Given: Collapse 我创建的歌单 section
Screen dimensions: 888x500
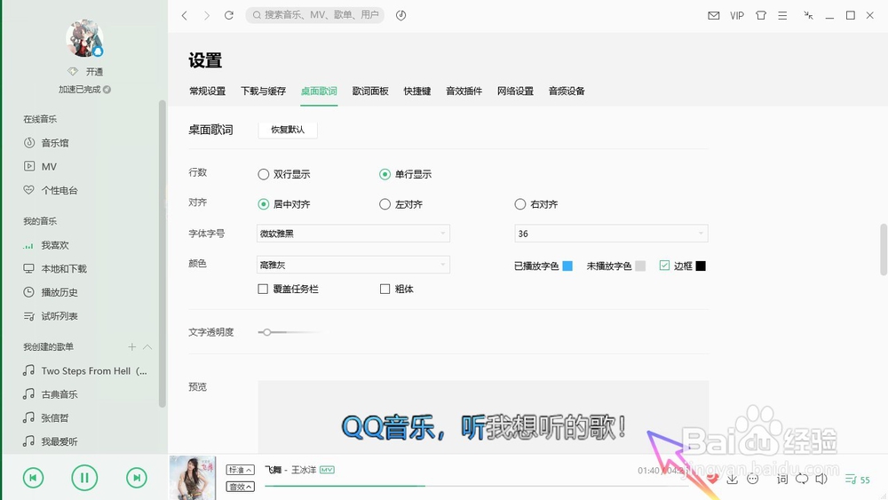Looking at the screenshot, I should 147,346.
